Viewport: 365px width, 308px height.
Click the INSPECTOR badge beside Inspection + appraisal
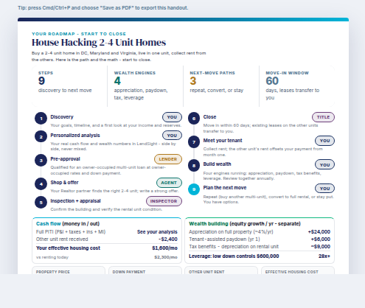164,201
